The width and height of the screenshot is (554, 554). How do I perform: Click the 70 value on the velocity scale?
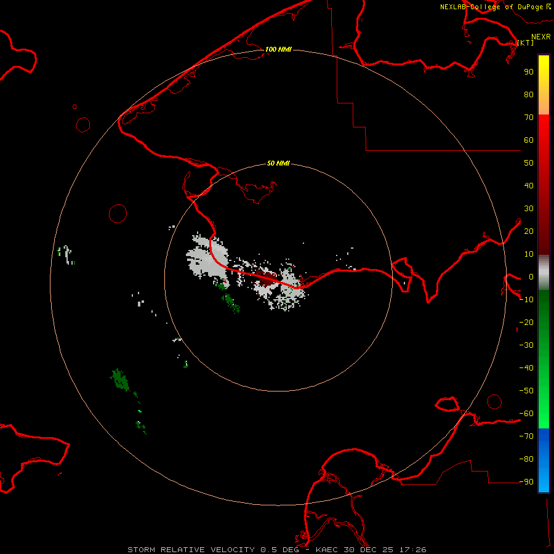(x=529, y=118)
